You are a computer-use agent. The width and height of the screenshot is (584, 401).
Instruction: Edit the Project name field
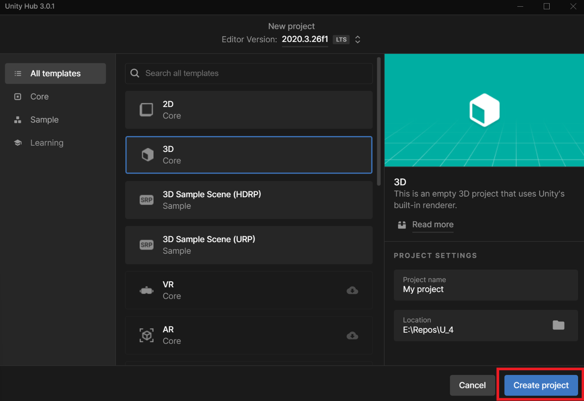pos(486,285)
